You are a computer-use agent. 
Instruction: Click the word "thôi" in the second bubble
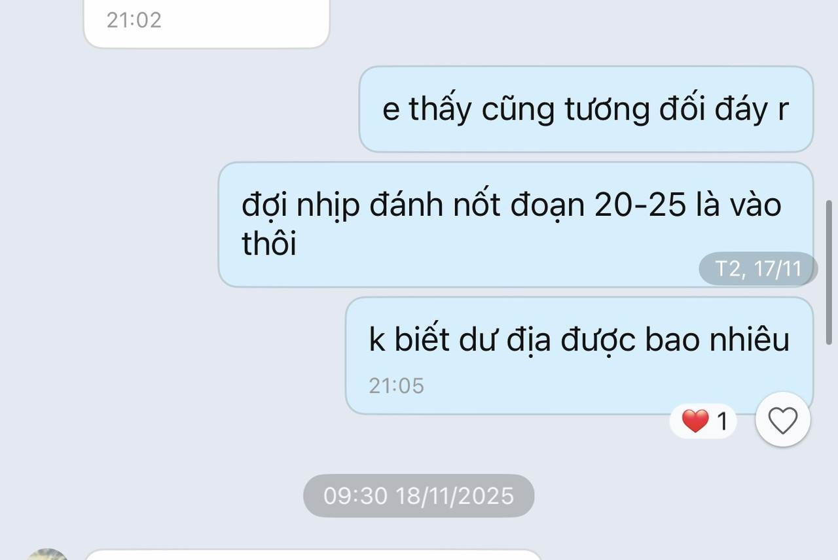(269, 243)
